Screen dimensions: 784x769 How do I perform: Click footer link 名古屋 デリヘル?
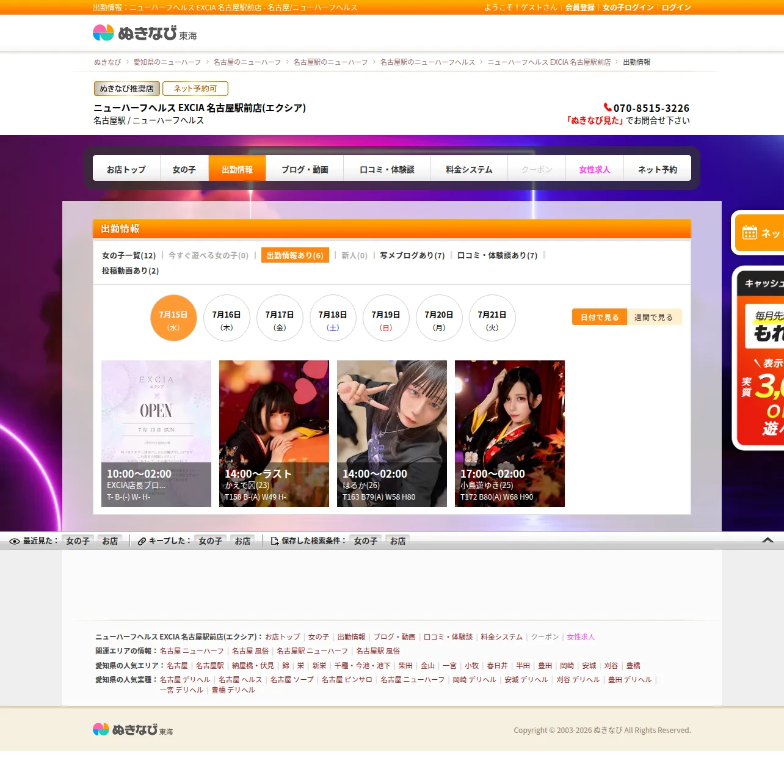[185, 680]
